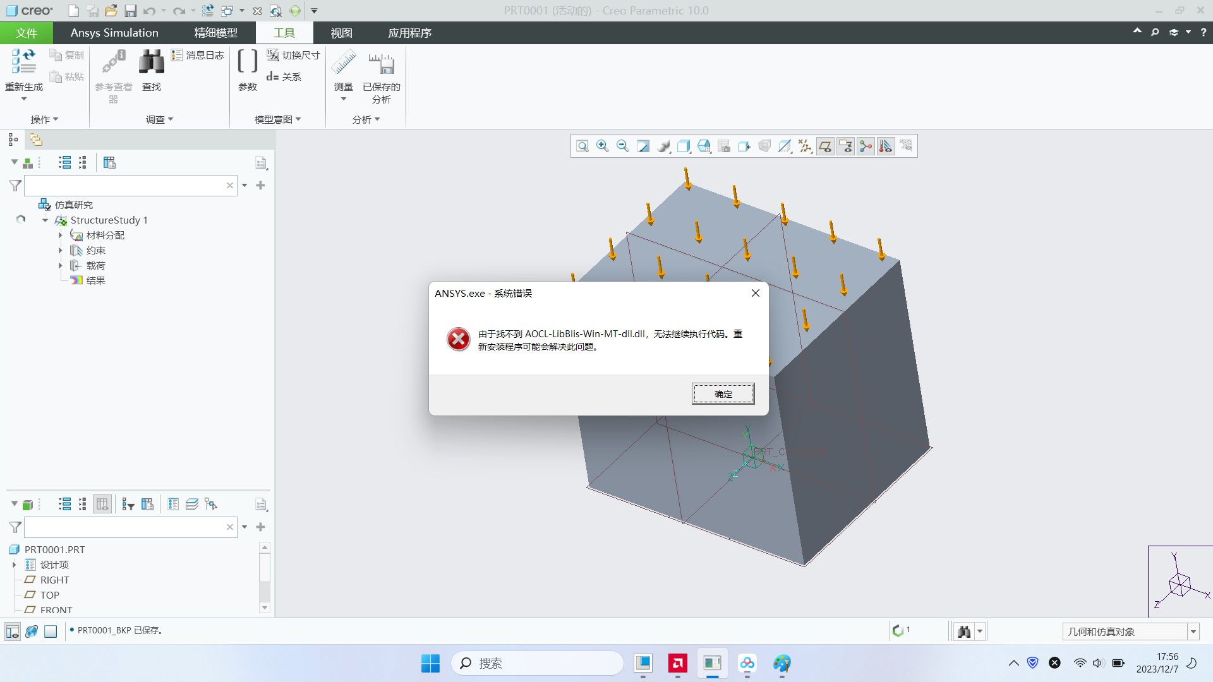The height and width of the screenshot is (682, 1213).
Task: Zoom out using the magnifier minus icon
Action: pos(622,146)
